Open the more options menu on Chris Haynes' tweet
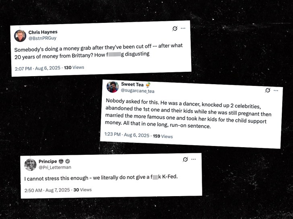 183,28
